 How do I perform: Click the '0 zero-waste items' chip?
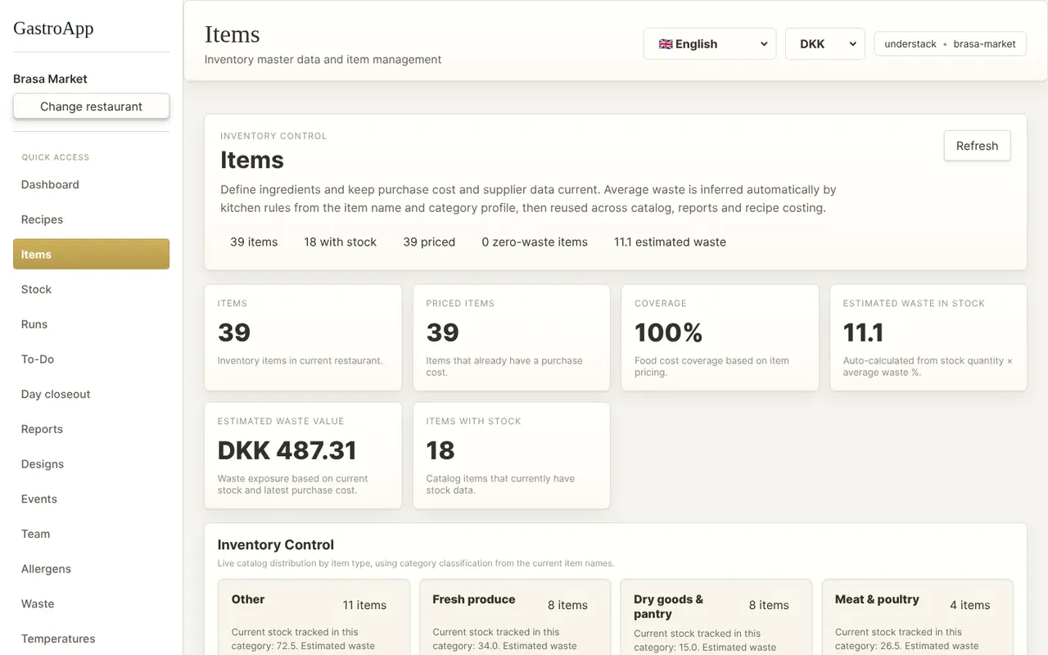tap(535, 242)
